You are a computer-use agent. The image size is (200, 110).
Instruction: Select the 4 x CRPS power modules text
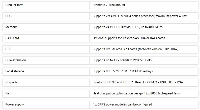coord(122,104)
